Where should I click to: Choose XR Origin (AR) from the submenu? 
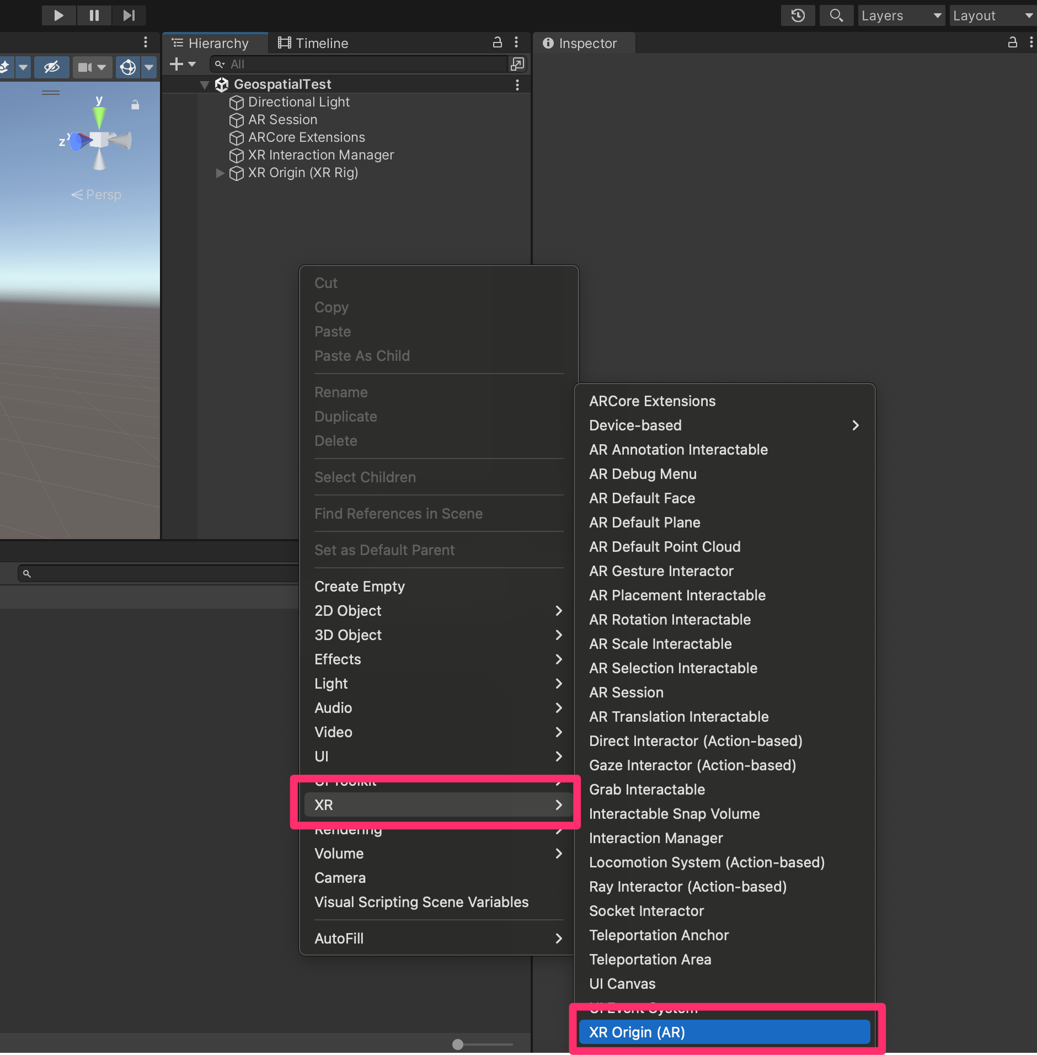point(724,1032)
